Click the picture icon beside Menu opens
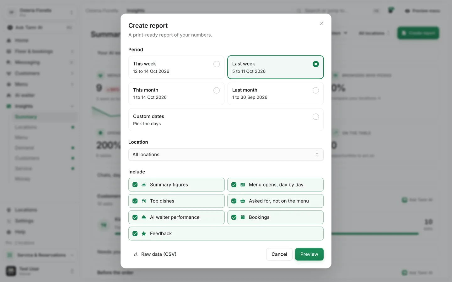 [x=243, y=185]
